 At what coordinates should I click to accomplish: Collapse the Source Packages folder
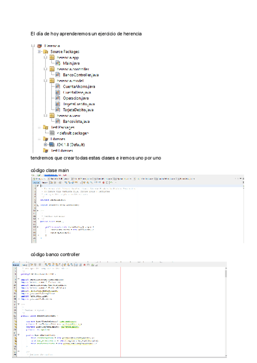[x=39, y=52]
